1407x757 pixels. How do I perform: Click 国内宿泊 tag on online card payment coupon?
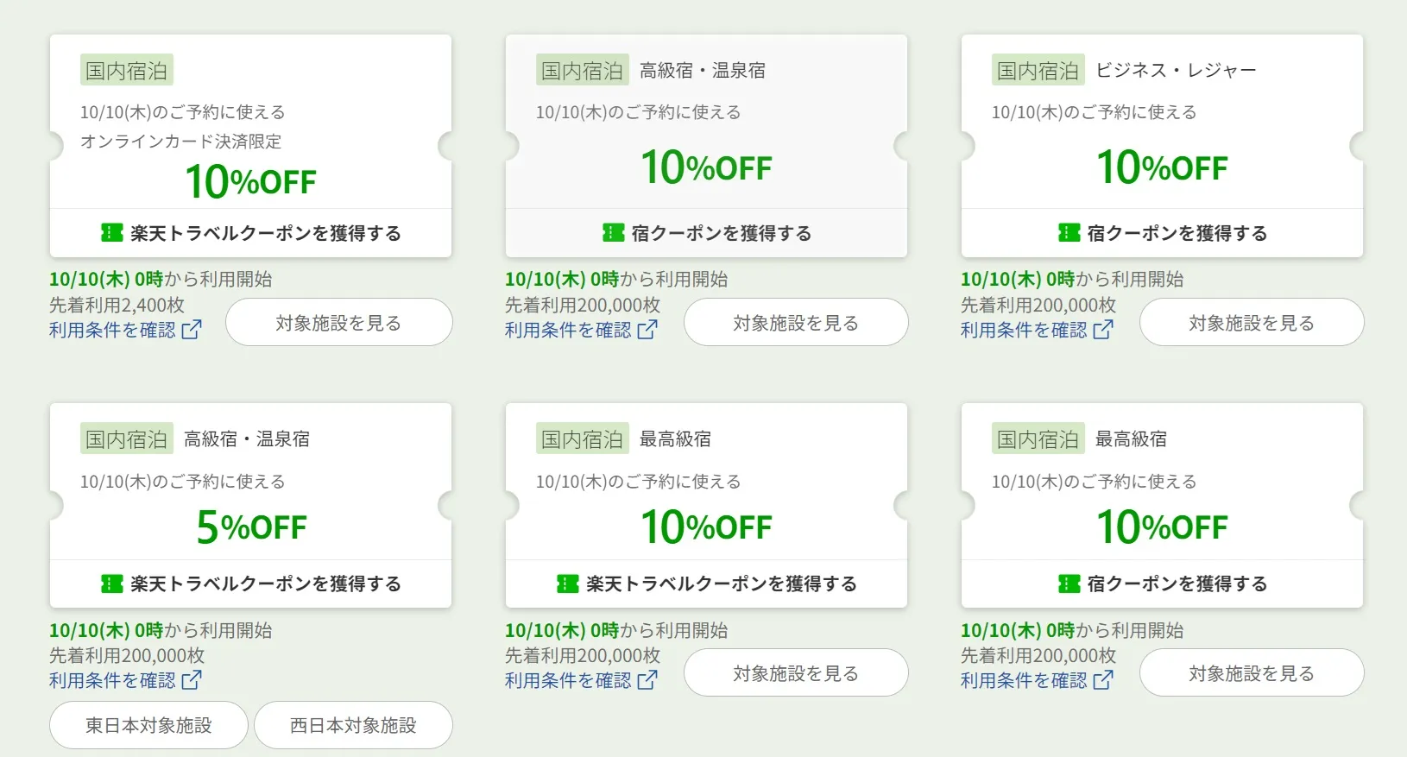tap(127, 71)
